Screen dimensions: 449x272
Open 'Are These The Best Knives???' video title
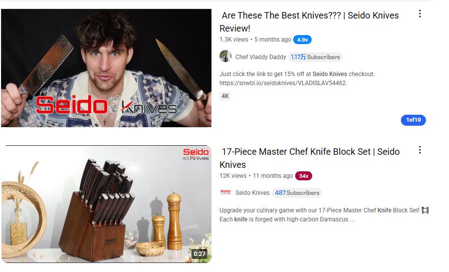click(x=309, y=22)
